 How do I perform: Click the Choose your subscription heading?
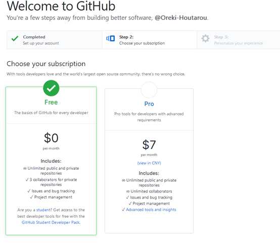pyautogui.click(x=46, y=64)
